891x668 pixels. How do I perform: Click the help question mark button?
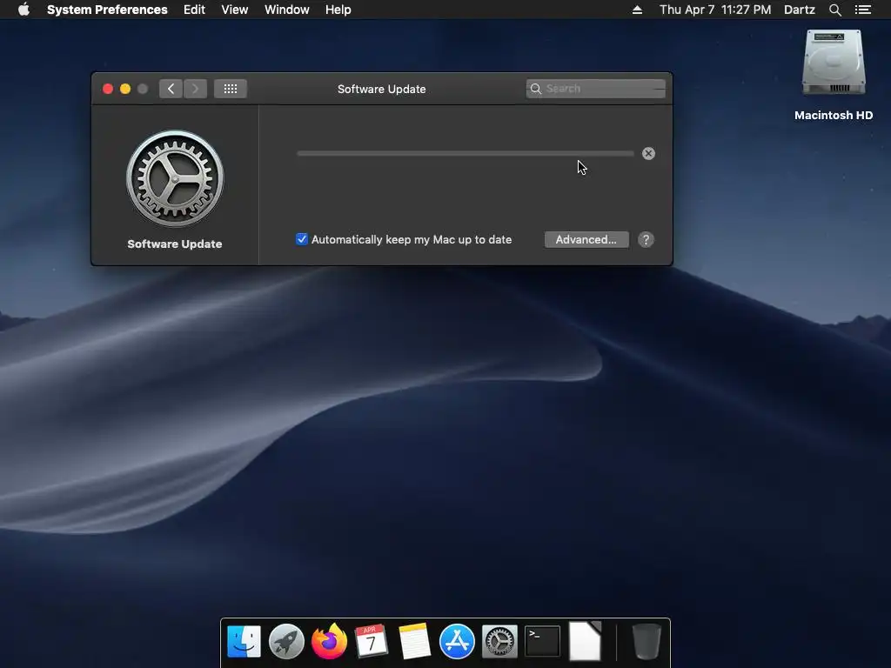[646, 240]
